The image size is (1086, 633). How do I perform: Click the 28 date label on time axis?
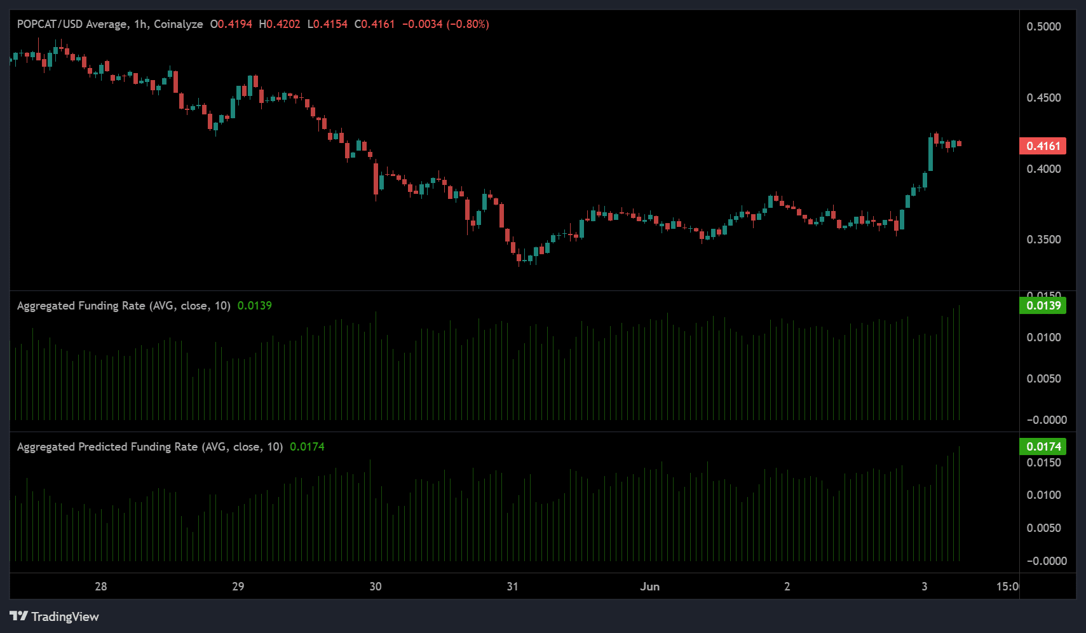(x=101, y=587)
